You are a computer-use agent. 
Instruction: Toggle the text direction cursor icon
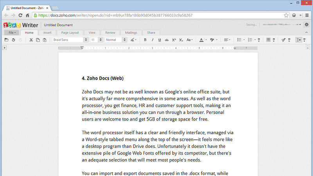(x=299, y=40)
